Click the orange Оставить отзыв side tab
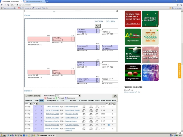 coord(180,69)
